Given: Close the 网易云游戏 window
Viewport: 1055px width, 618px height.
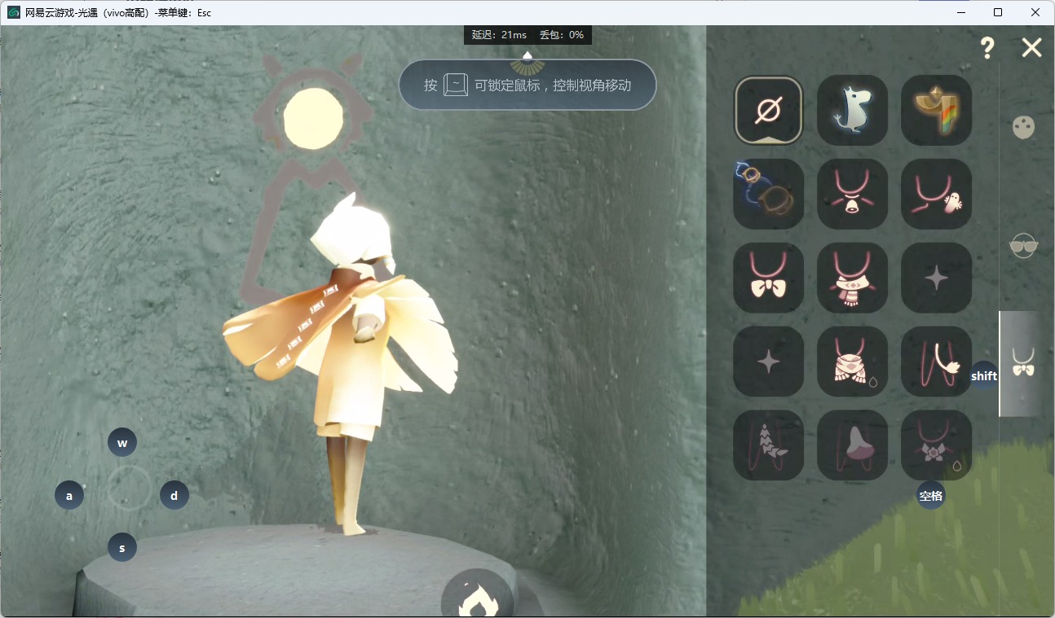Looking at the screenshot, I should pos(1035,12).
